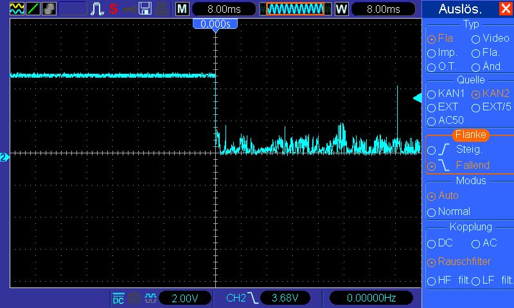Click the floppy disk save icon

(x=146, y=9)
